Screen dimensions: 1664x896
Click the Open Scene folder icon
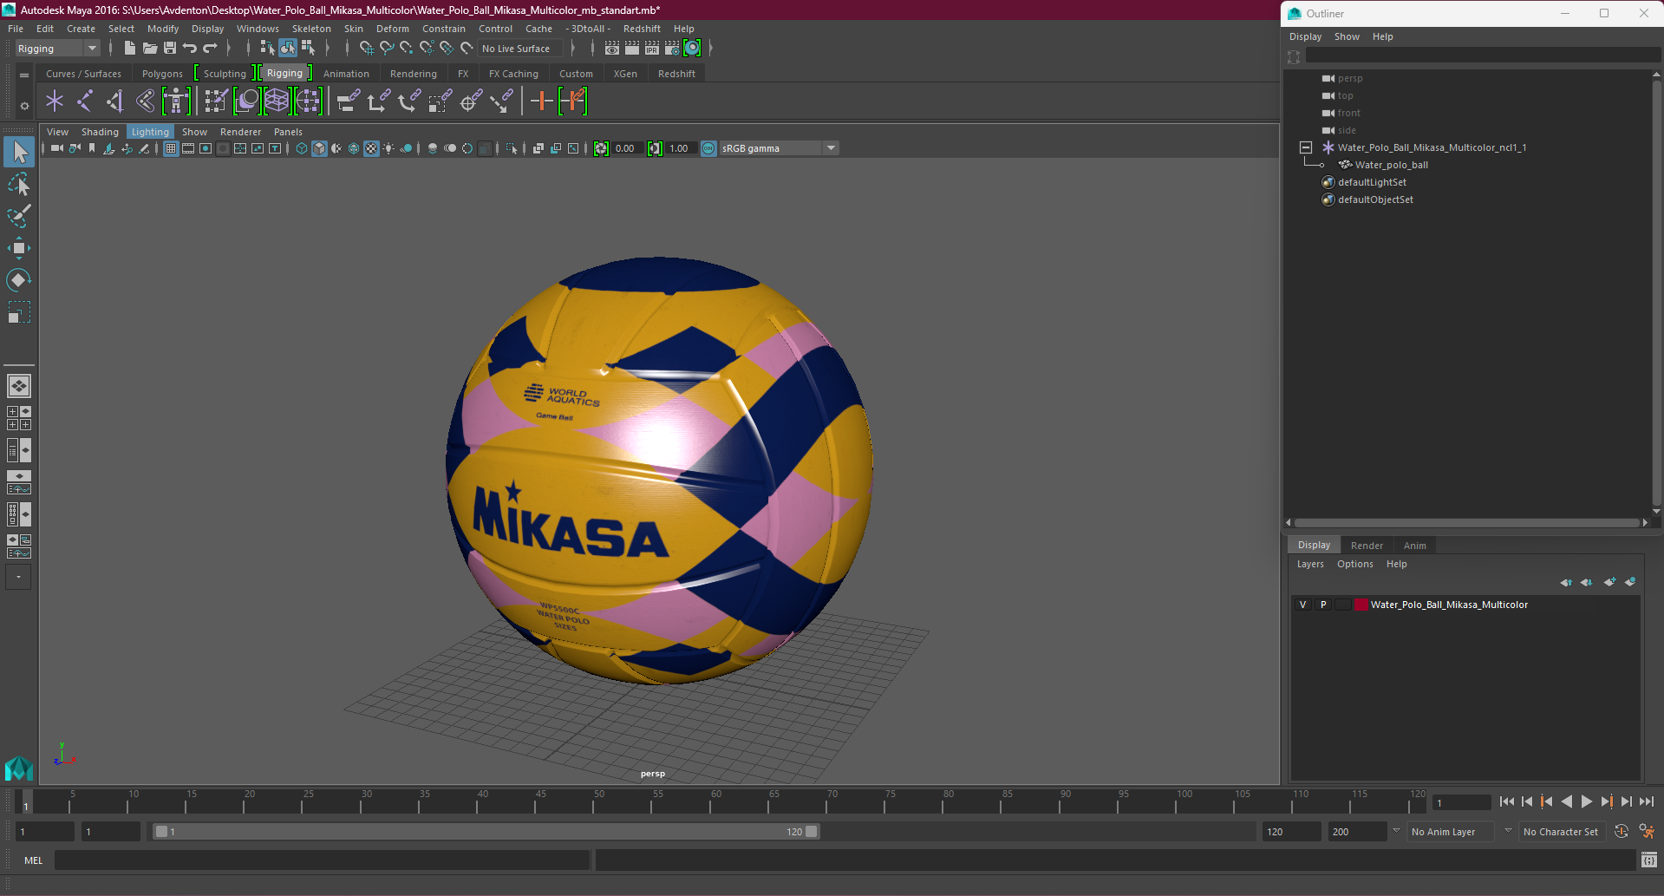[x=149, y=49]
